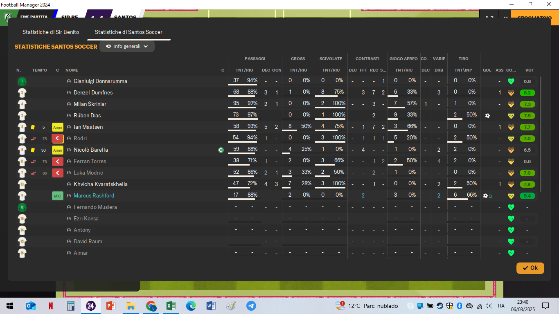Image resolution: width=559 pixels, height=314 pixels.
Task: Click the person icon beside Khvicha Kvaratskhelia
Action: [x=69, y=184]
